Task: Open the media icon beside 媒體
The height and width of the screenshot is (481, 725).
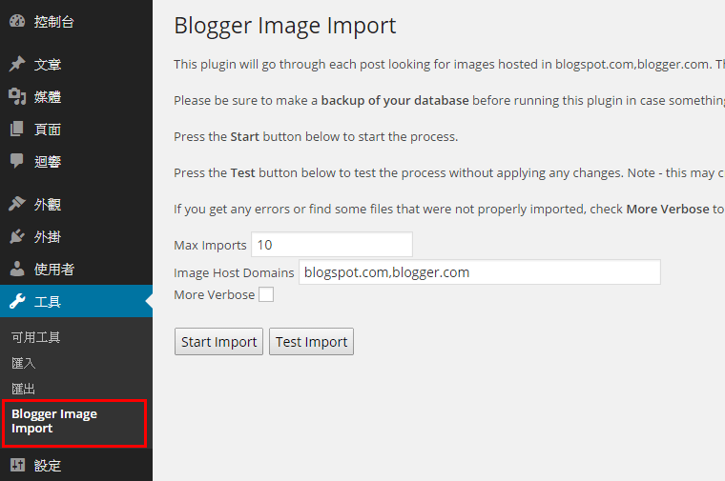Action: (x=17, y=96)
